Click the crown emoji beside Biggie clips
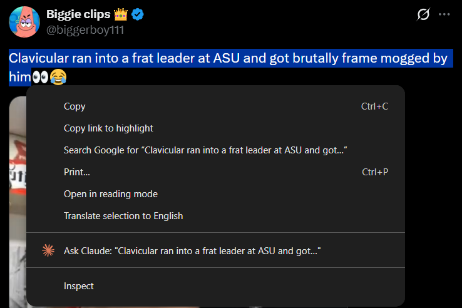Image resolution: width=462 pixels, height=308 pixels. [121, 14]
